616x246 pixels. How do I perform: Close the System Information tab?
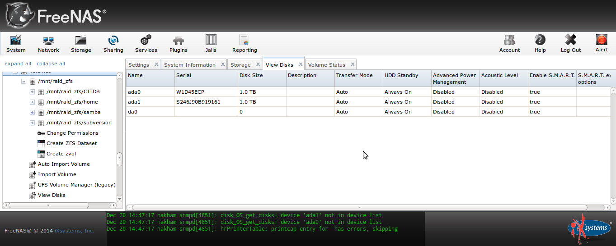223,64
